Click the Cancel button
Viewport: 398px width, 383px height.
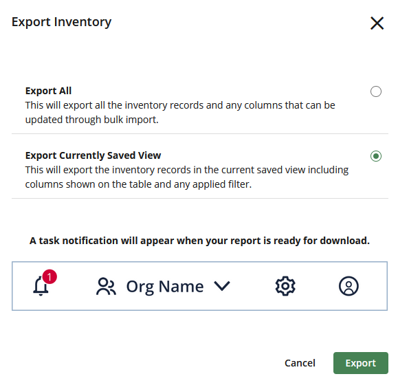(x=300, y=363)
